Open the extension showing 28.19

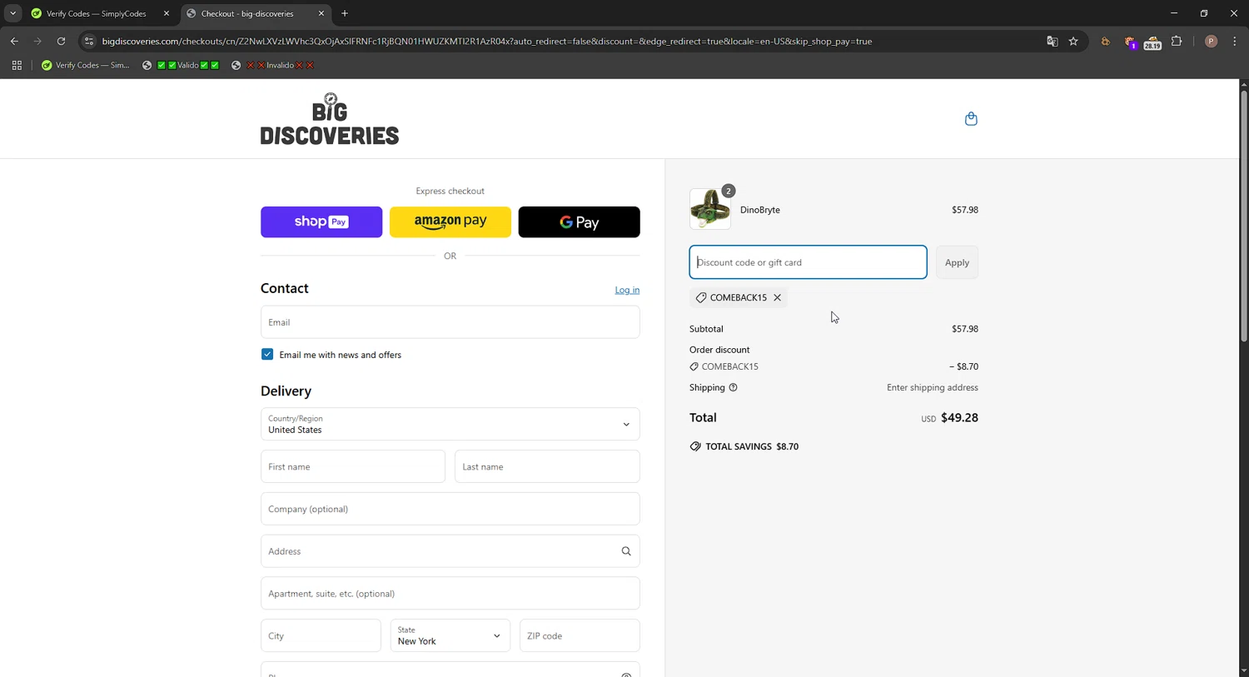tap(1152, 42)
